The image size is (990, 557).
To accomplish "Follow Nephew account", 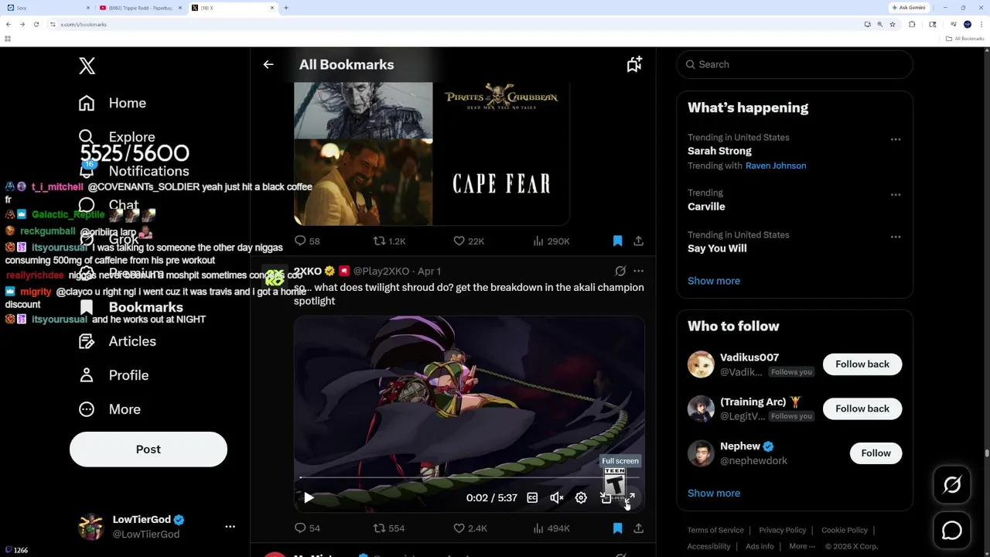I will click(876, 453).
